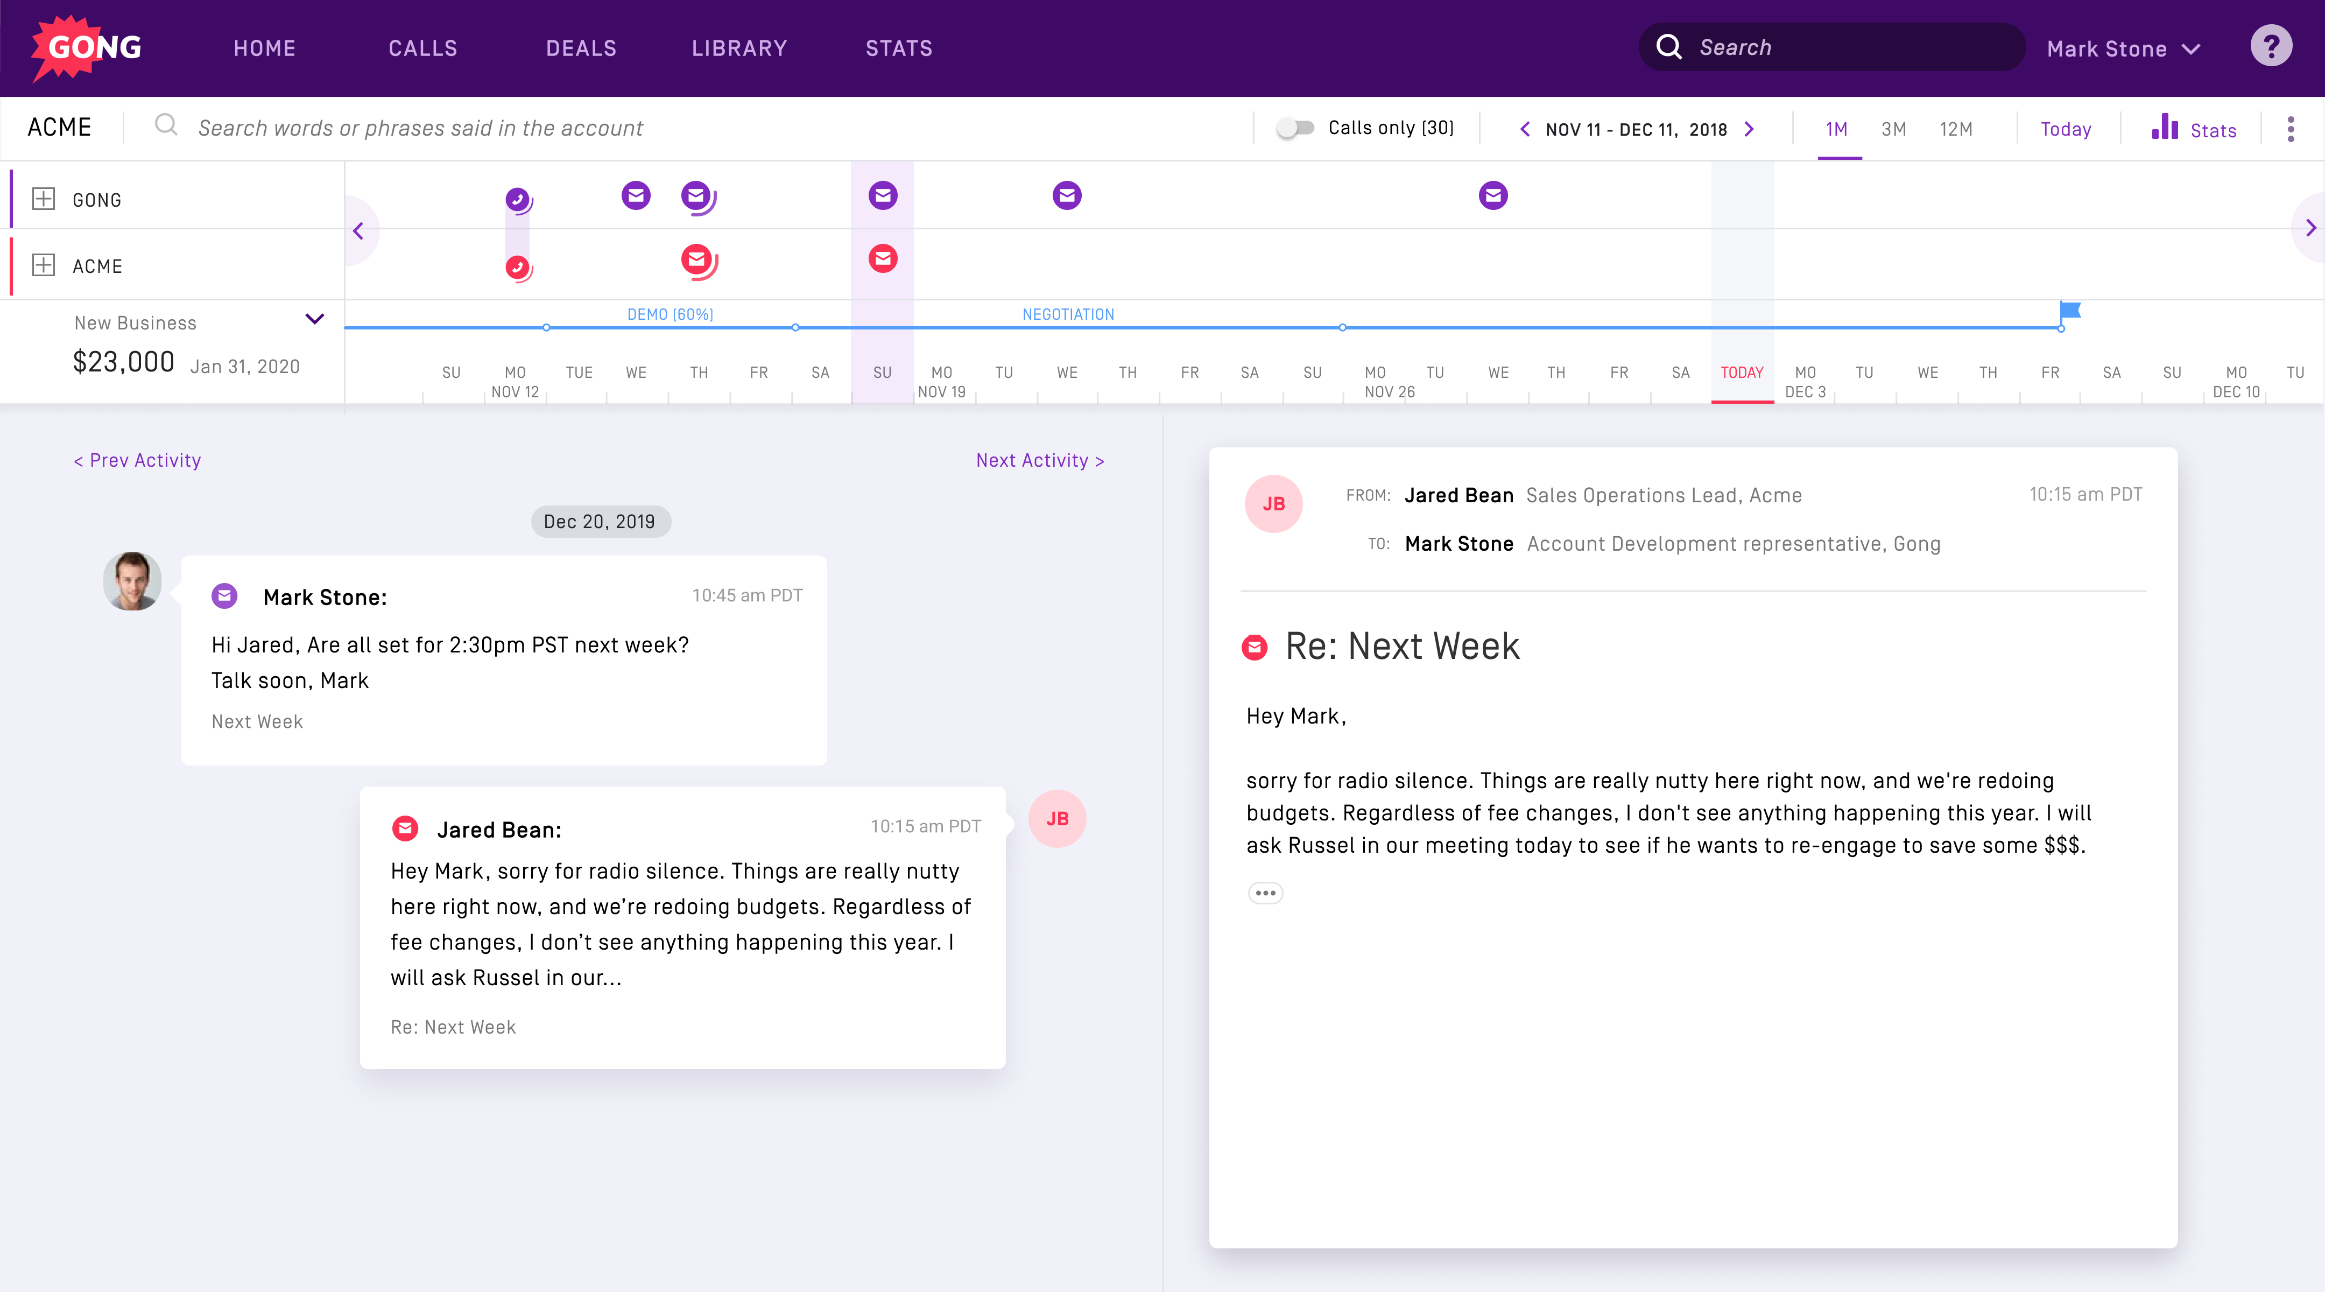Viewport: 2325px width, 1292px height.
Task: Click the MO NOV 19 day label
Action: 941,382
